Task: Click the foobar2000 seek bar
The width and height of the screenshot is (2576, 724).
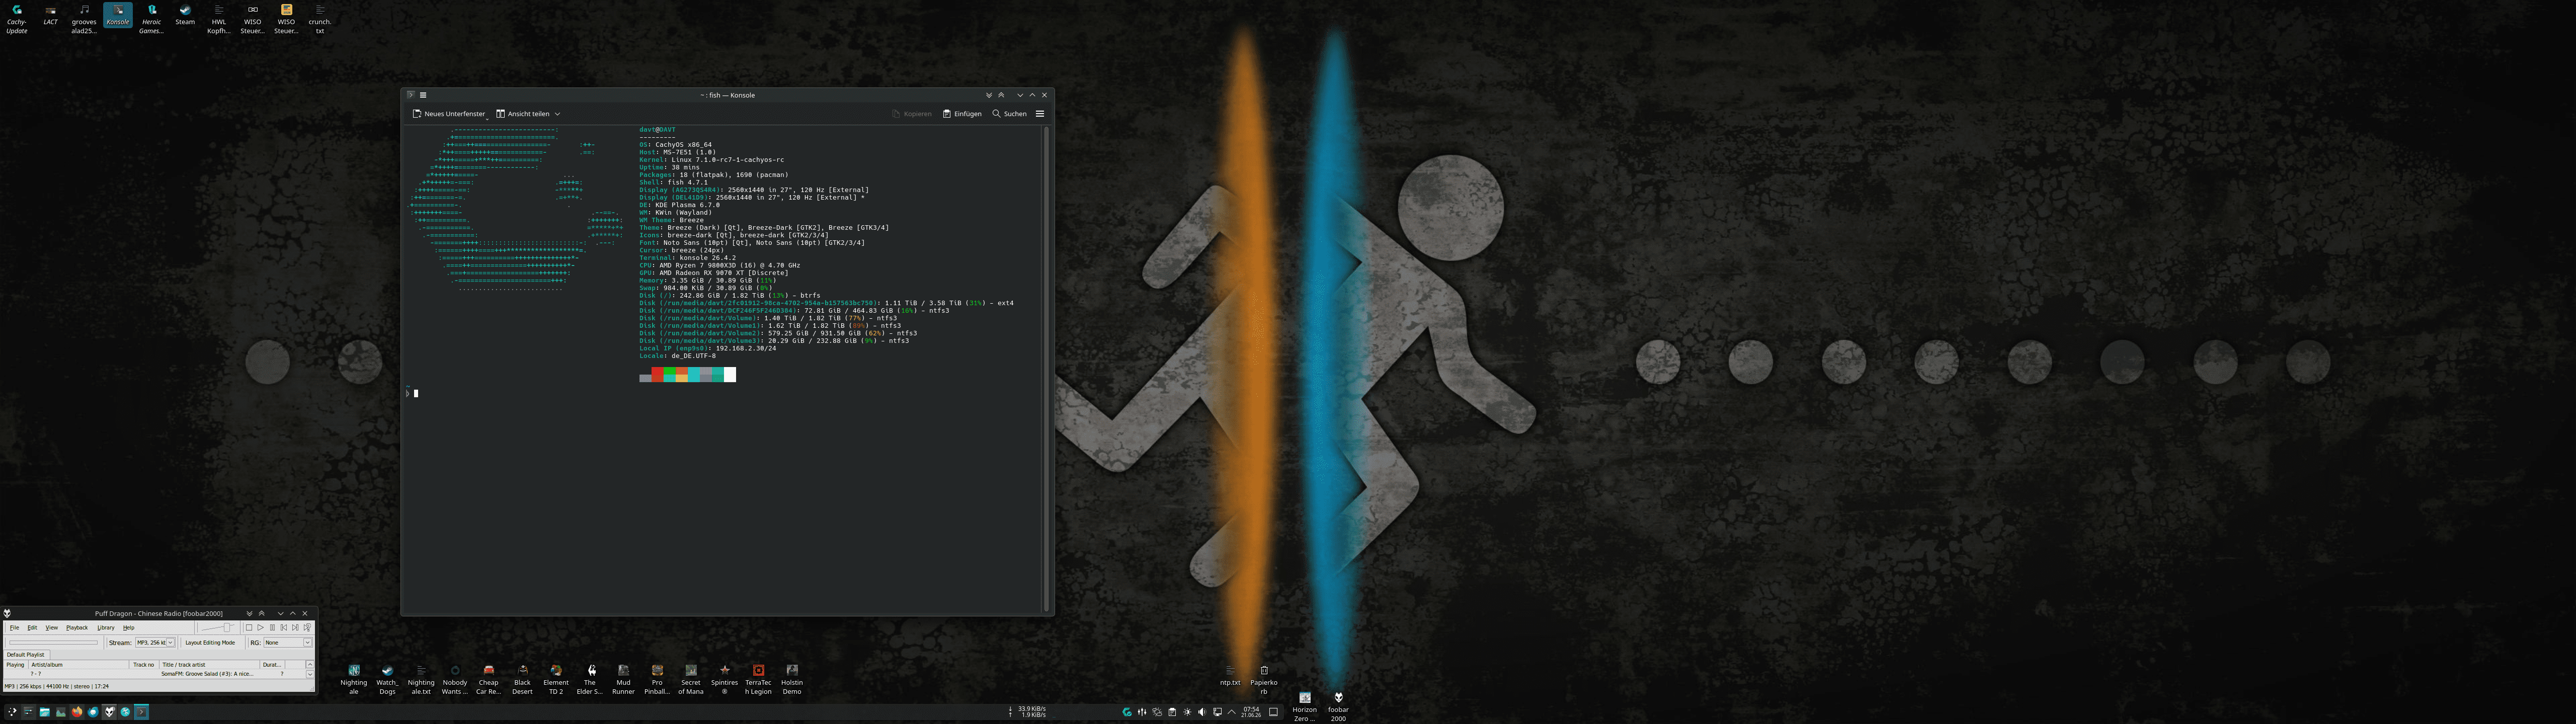Action: click(x=53, y=643)
